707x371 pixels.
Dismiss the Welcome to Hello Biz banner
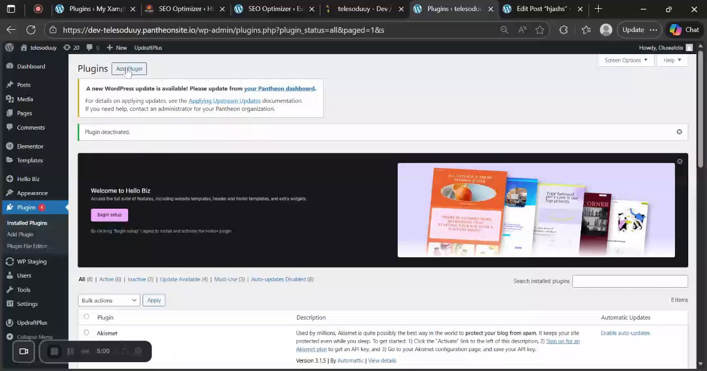tap(679, 161)
